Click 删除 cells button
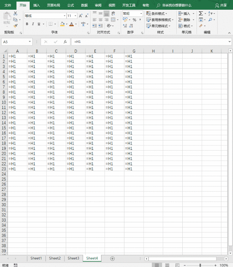Viewport: 233px width, 267px height. pos(185,20)
